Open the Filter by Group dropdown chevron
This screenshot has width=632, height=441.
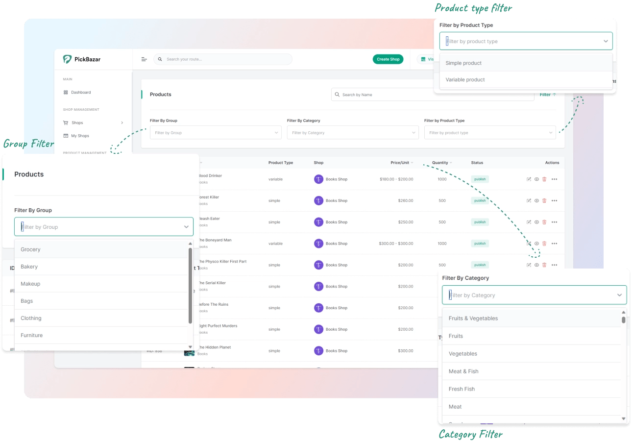186,227
